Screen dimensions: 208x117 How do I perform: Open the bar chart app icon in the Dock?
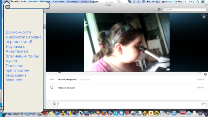(x=92, y=113)
